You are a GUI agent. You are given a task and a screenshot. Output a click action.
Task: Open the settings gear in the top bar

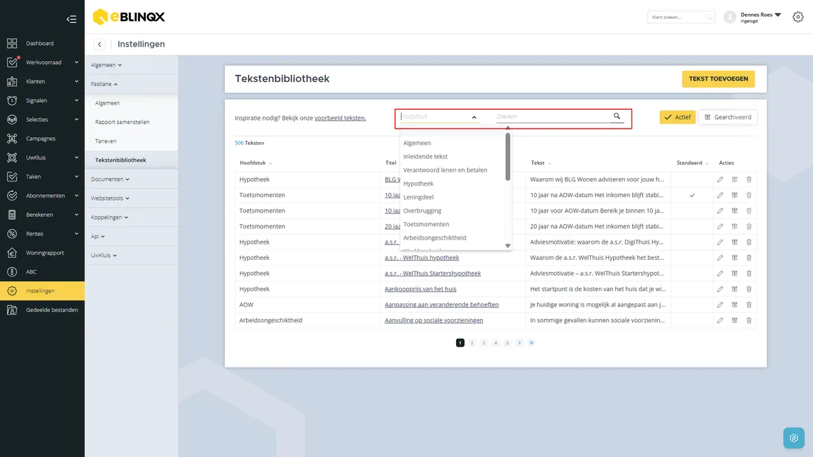[x=798, y=18]
